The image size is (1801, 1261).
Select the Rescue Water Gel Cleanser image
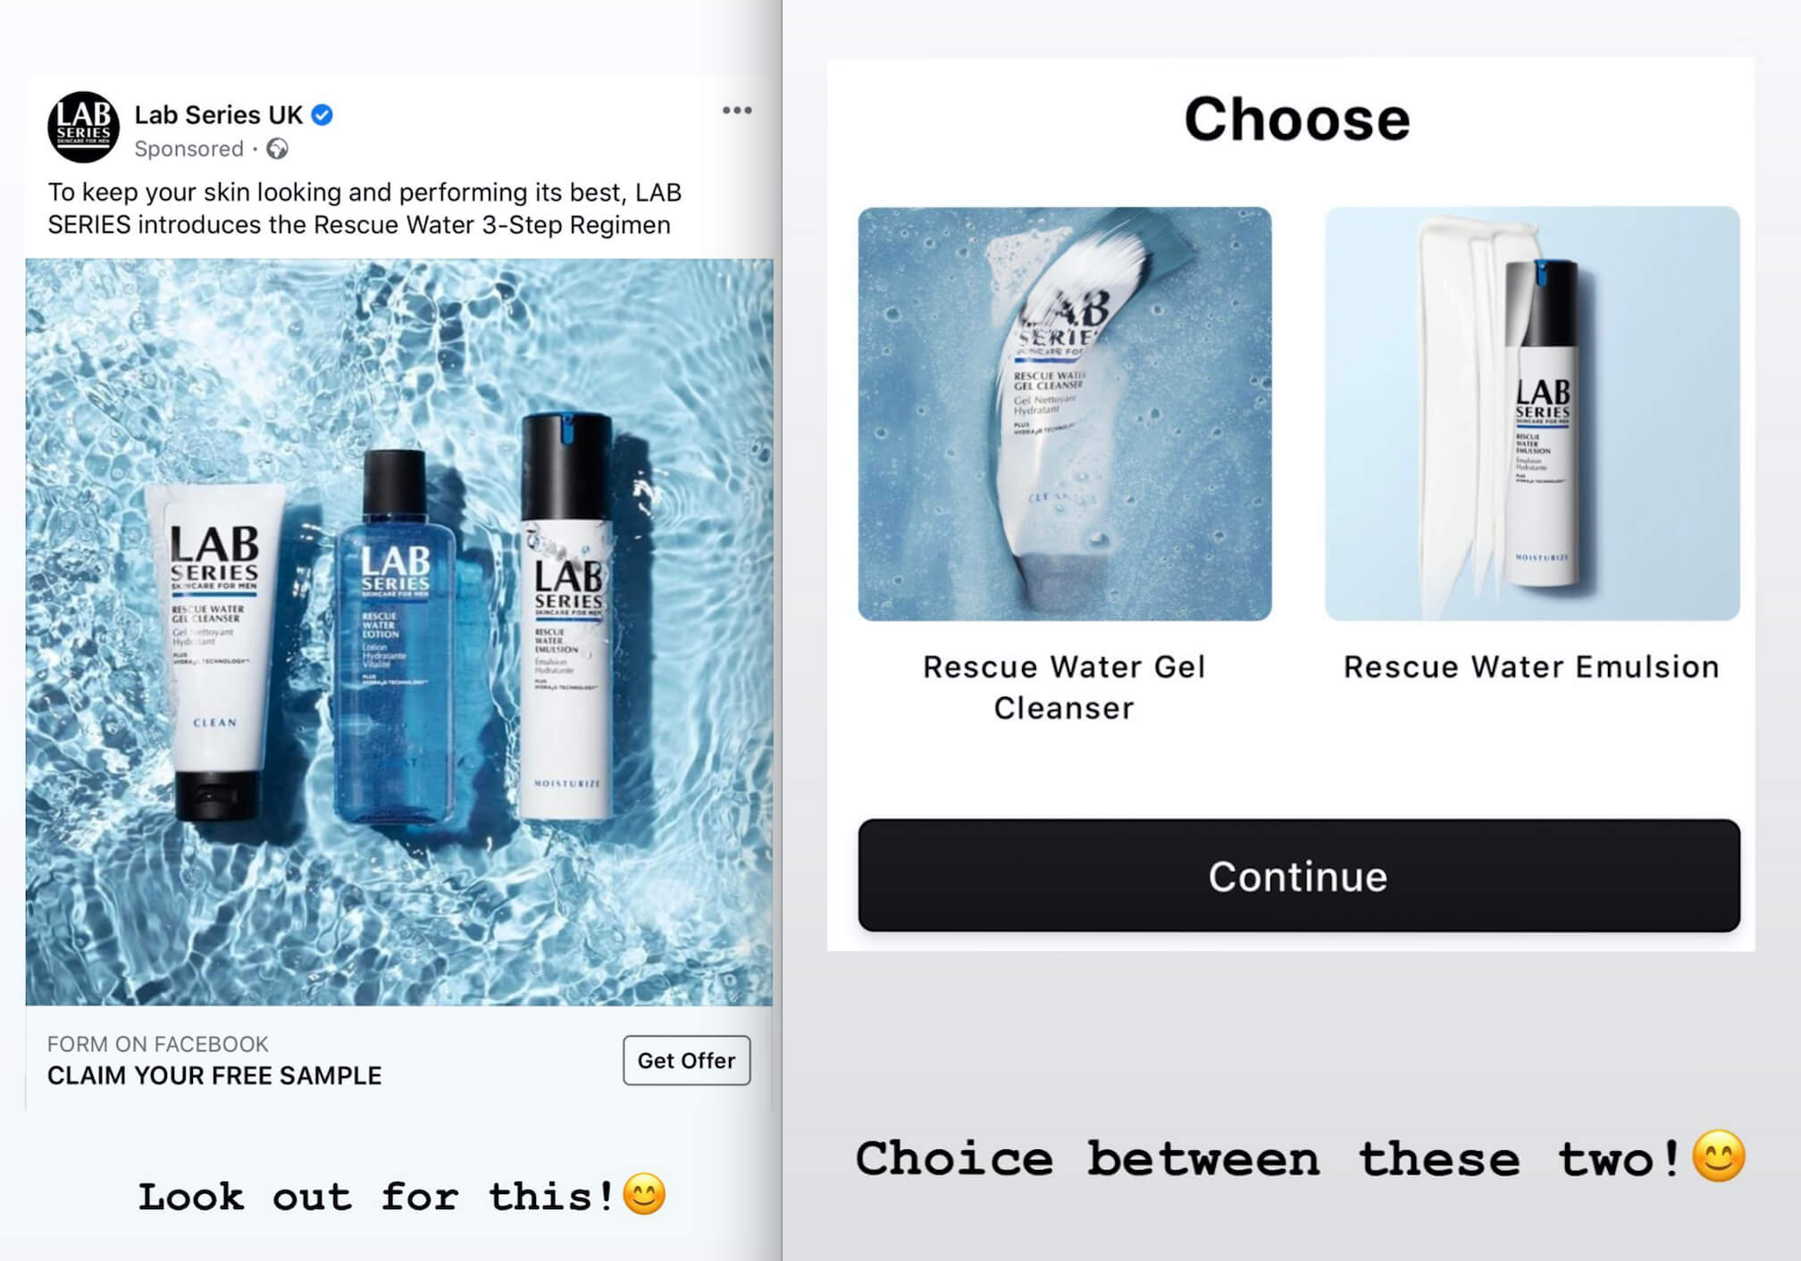click(1065, 413)
